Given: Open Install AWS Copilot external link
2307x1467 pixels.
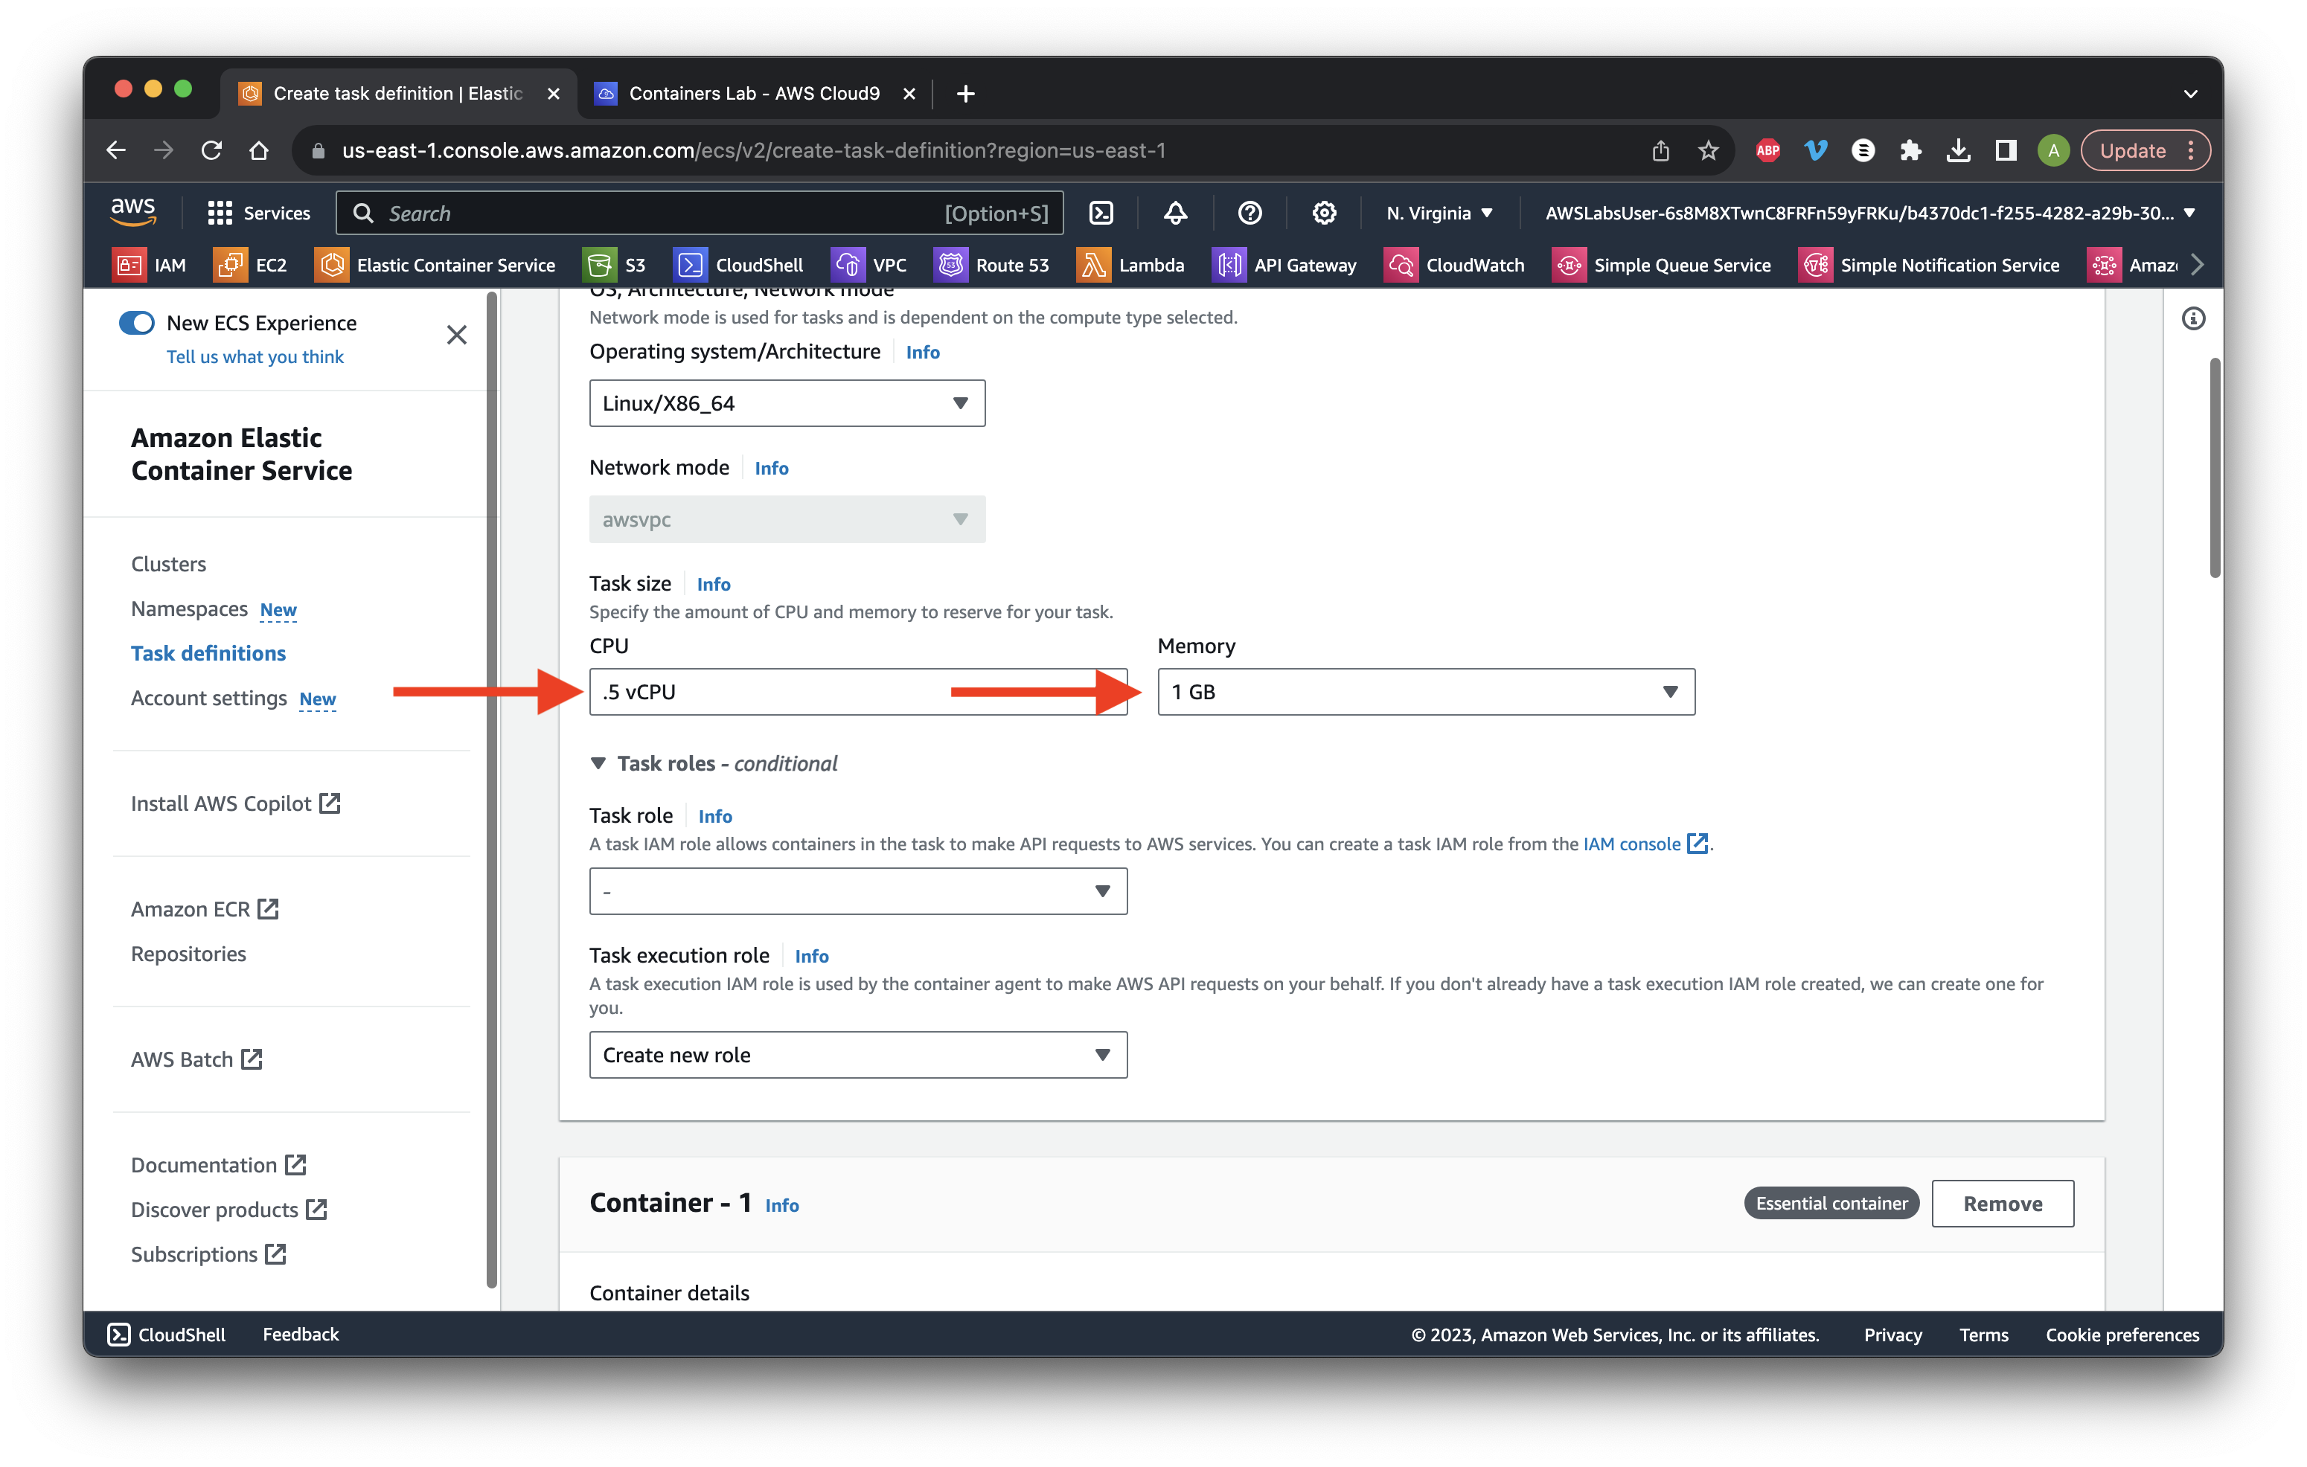Looking at the screenshot, I should [236, 803].
